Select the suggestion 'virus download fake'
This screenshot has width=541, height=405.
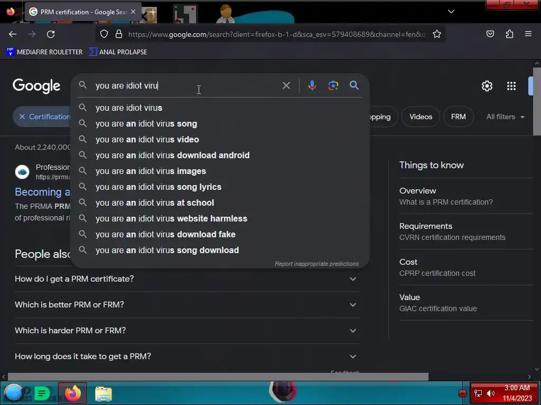coord(220,235)
